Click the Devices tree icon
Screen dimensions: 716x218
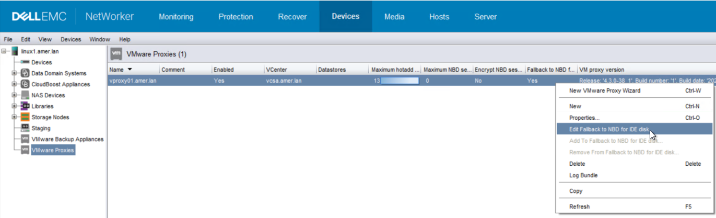(25, 62)
